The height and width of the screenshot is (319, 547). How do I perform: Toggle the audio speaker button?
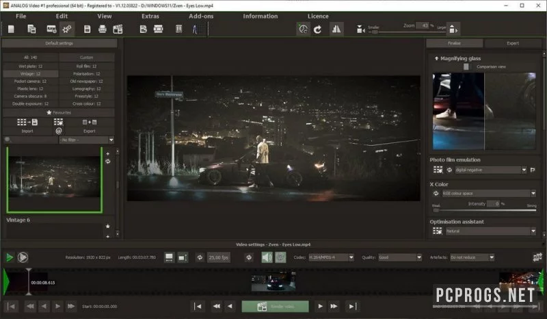[x=267, y=257]
